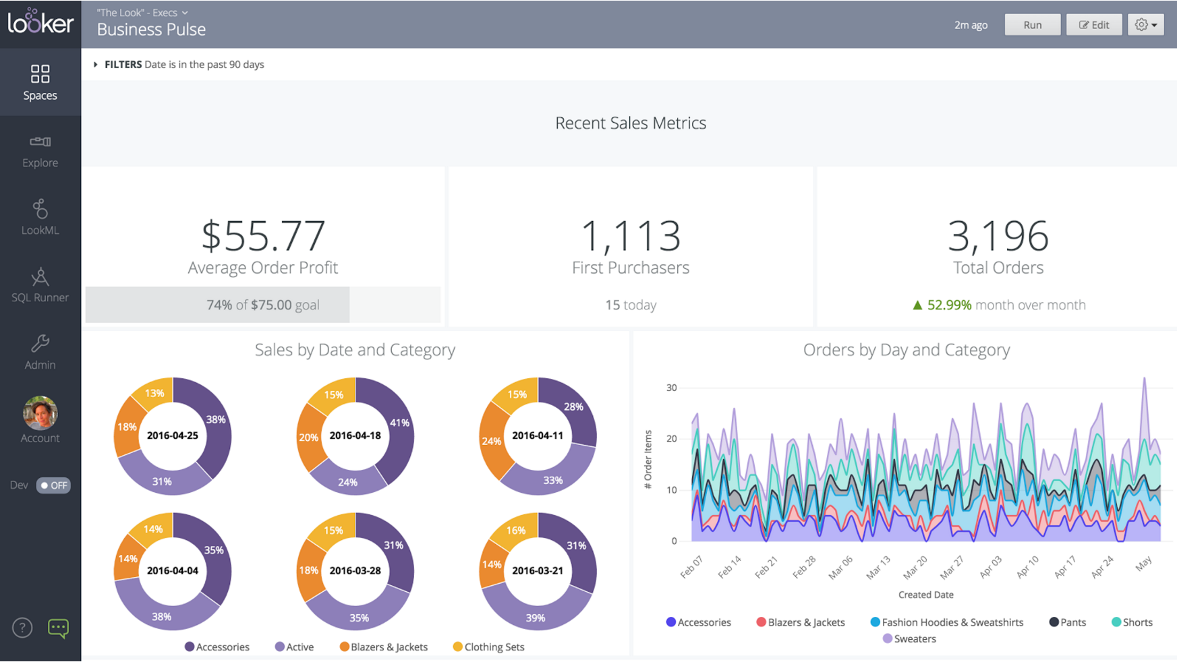This screenshot has width=1177, height=662.
Task: Expand the FILTERS section
Action: [94, 64]
